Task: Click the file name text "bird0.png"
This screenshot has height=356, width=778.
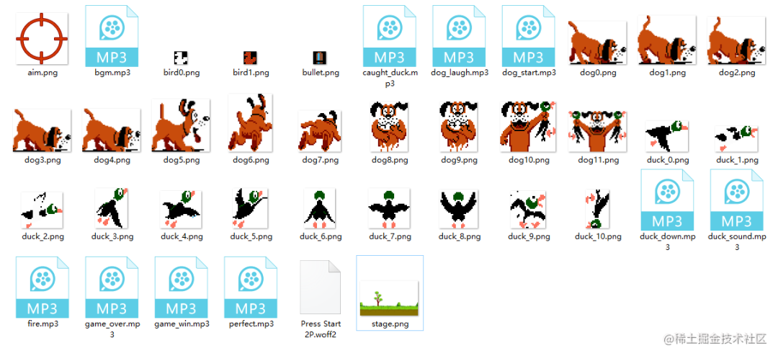Action: 181,73
